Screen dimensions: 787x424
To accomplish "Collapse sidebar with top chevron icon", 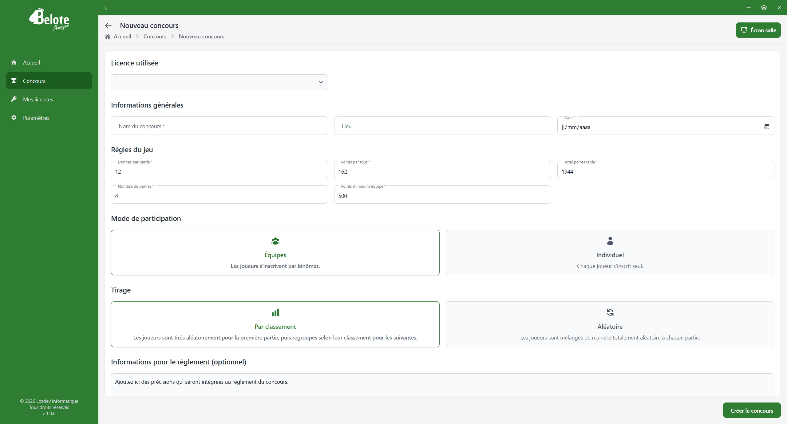I will 106,8.
